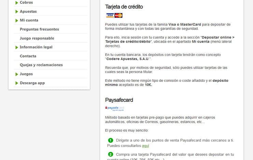The height and width of the screenshot is (160, 253).
Task: Click the green step 2 circle
Action: [x=111, y=155]
